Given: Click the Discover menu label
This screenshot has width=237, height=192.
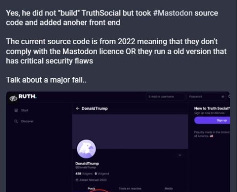Looking at the screenshot, I should tap(27, 121).
